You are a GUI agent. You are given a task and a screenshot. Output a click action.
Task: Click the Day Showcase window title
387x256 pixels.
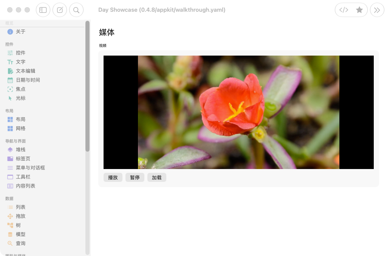[x=162, y=10]
